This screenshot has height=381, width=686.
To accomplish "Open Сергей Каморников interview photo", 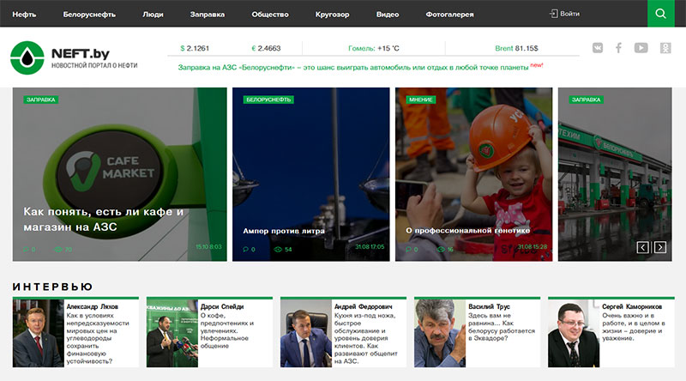I will point(574,333).
